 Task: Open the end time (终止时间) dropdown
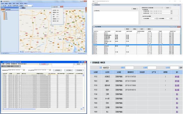click(x=50, y=70)
